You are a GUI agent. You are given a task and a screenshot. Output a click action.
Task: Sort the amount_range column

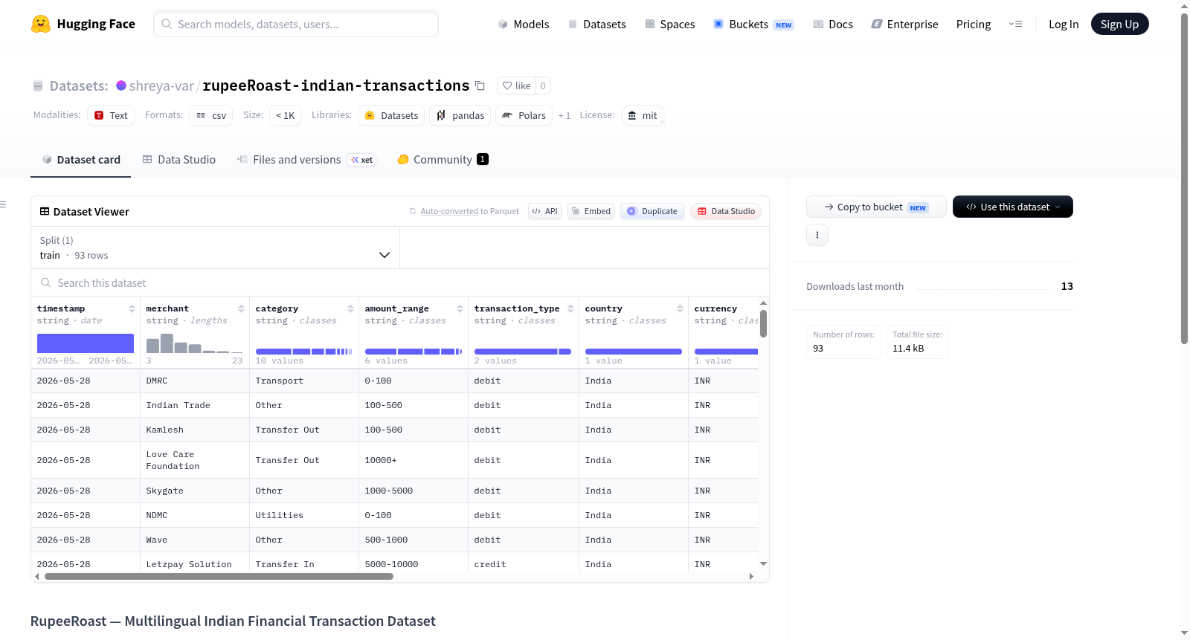pos(460,308)
